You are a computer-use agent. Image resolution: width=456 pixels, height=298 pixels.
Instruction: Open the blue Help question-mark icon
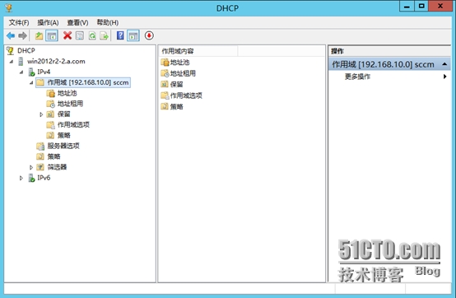[120, 35]
